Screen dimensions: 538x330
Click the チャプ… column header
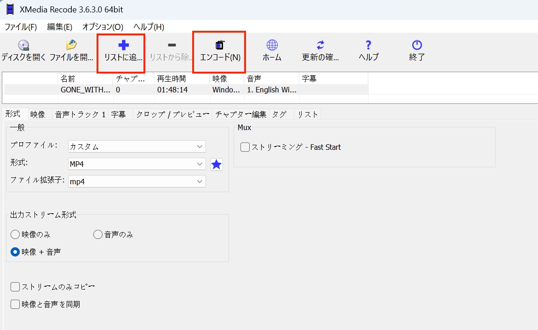134,79
